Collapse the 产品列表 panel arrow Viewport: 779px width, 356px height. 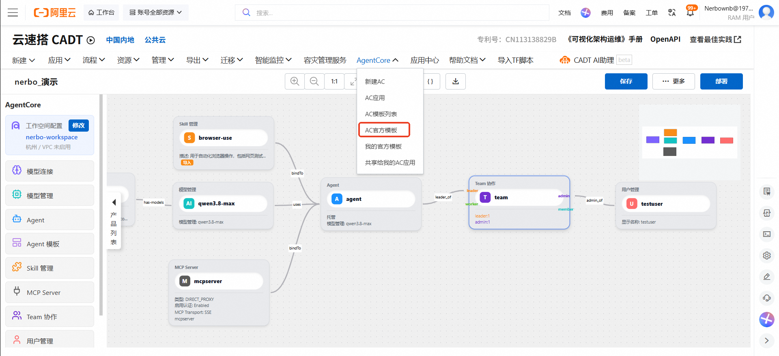coord(114,202)
